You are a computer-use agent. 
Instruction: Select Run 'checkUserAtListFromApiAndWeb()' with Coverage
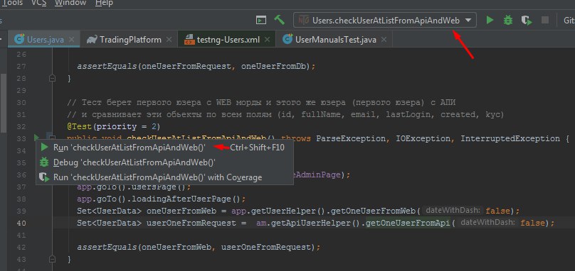coord(164,177)
